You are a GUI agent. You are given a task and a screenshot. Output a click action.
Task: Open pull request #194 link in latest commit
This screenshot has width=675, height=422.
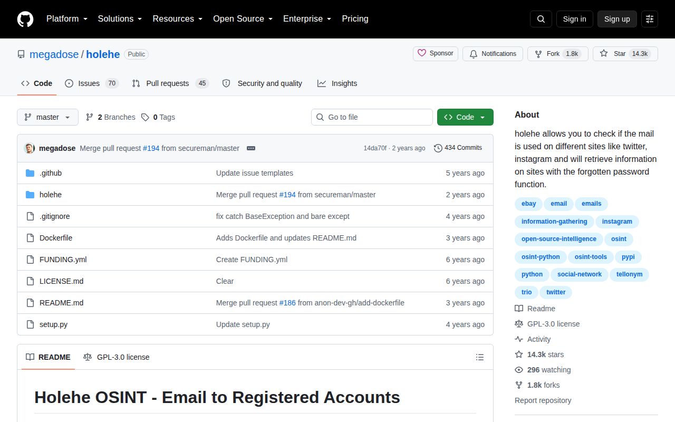[x=151, y=148]
